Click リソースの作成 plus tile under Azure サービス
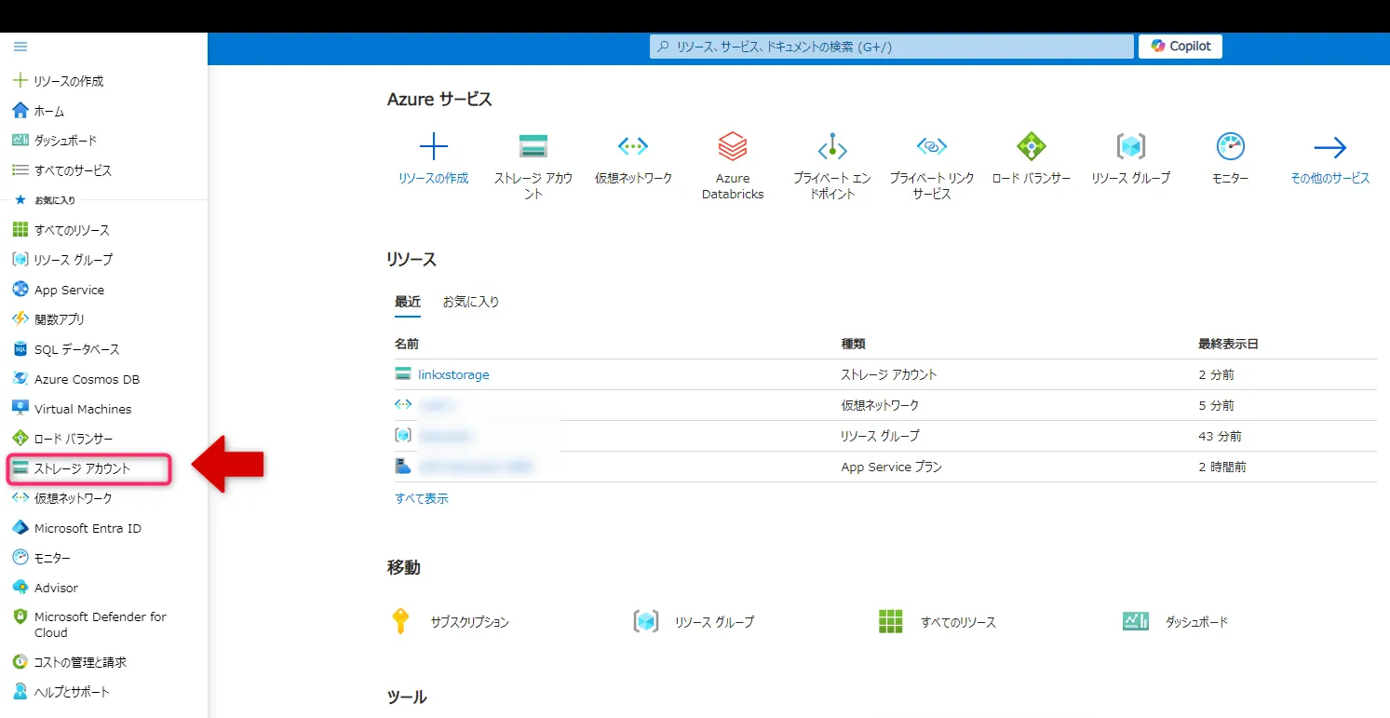The height and width of the screenshot is (718, 1390). (434, 158)
